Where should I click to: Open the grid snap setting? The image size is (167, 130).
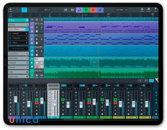[x=153, y=15]
